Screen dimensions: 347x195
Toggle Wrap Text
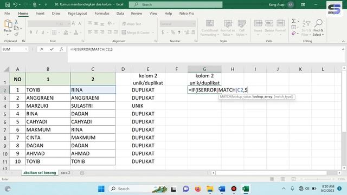132,24
